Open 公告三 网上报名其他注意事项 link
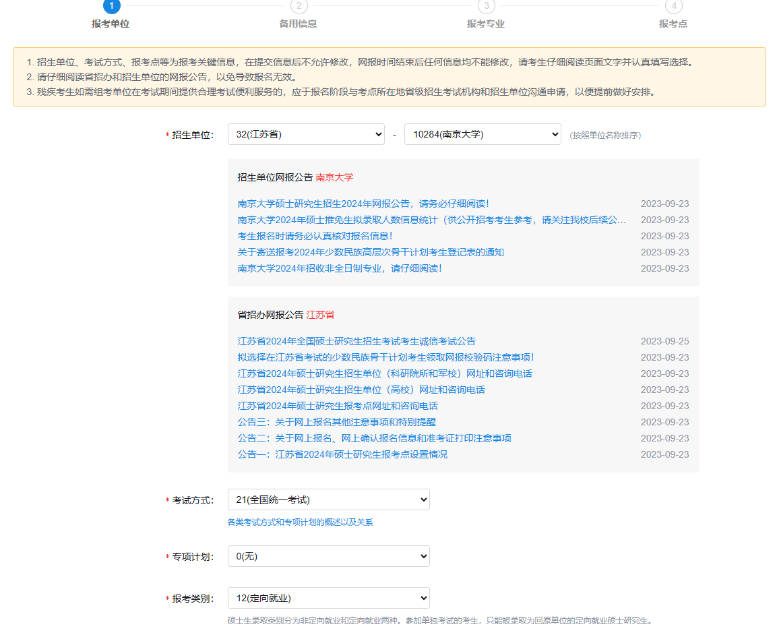 (x=336, y=422)
